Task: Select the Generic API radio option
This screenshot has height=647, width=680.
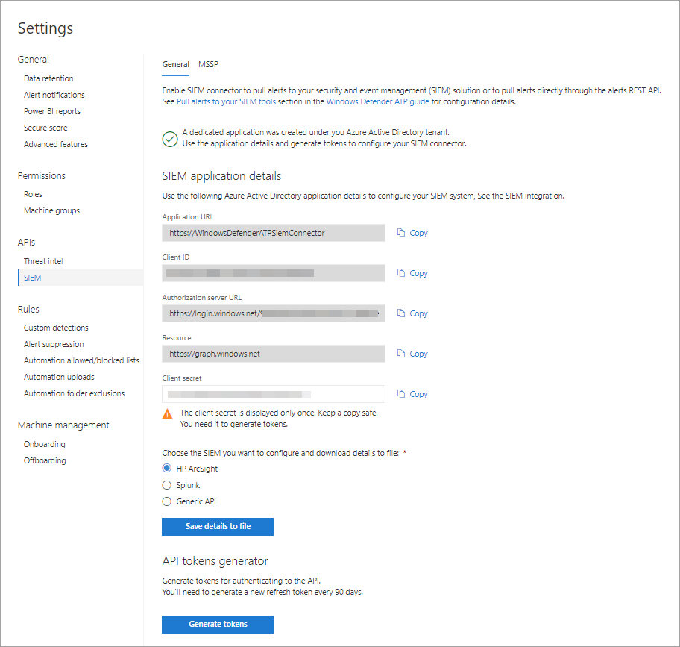Action: pyautogui.click(x=167, y=501)
